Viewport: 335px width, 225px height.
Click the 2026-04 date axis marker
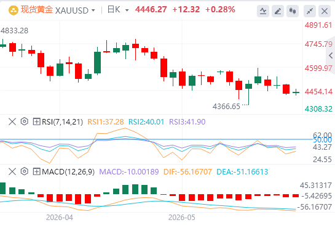tap(60, 218)
